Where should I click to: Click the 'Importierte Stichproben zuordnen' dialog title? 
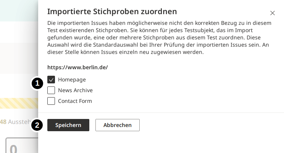pyautogui.click(x=112, y=11)
